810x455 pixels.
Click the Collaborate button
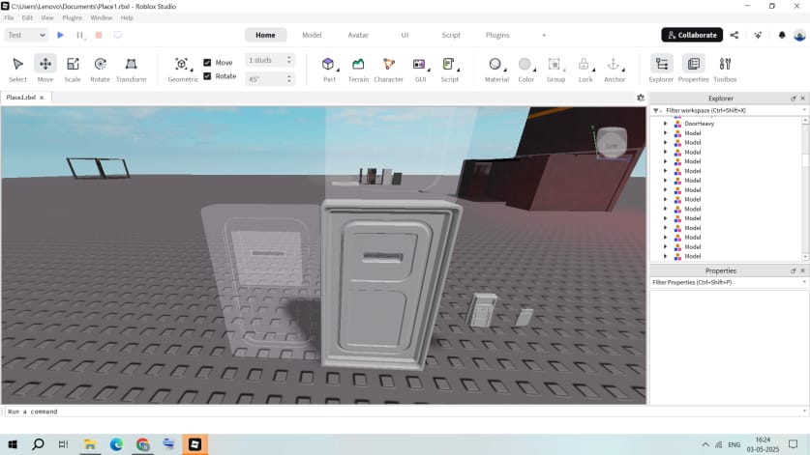coord(692,35)
